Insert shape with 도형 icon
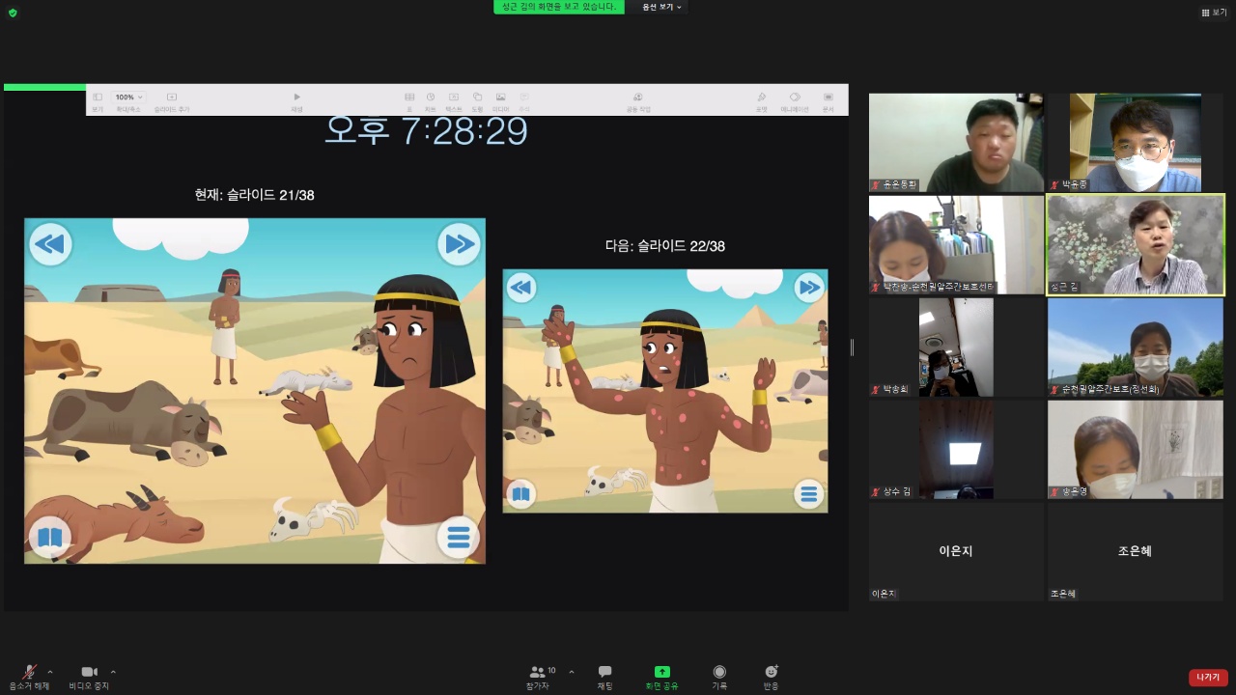Viewport: 1236px width, 695px height. click(477, 97)
